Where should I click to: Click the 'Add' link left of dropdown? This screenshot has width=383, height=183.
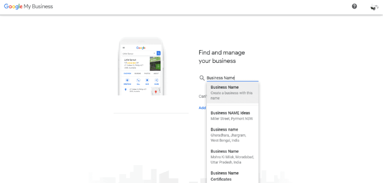coord(202,108)
